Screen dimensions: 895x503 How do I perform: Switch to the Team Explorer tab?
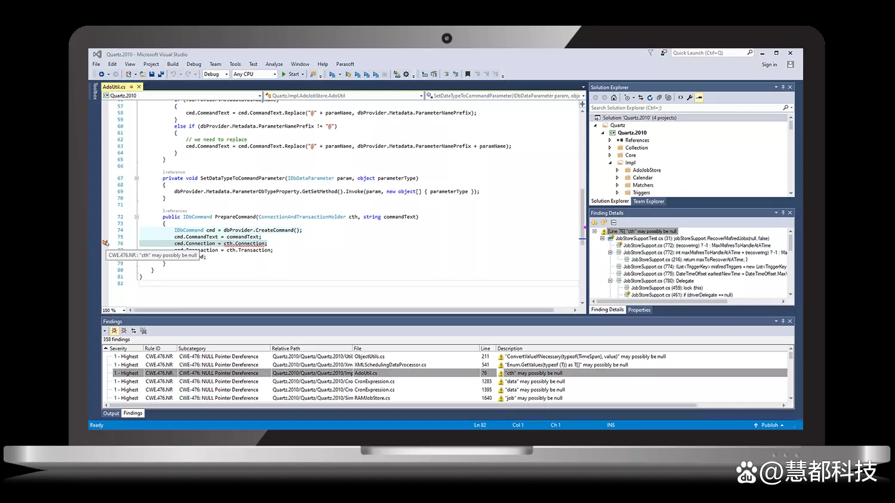coord(649,201)
